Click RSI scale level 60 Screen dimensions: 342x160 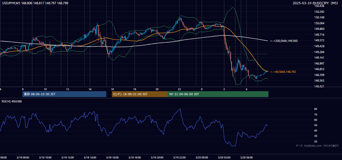[x=316, y=120]
